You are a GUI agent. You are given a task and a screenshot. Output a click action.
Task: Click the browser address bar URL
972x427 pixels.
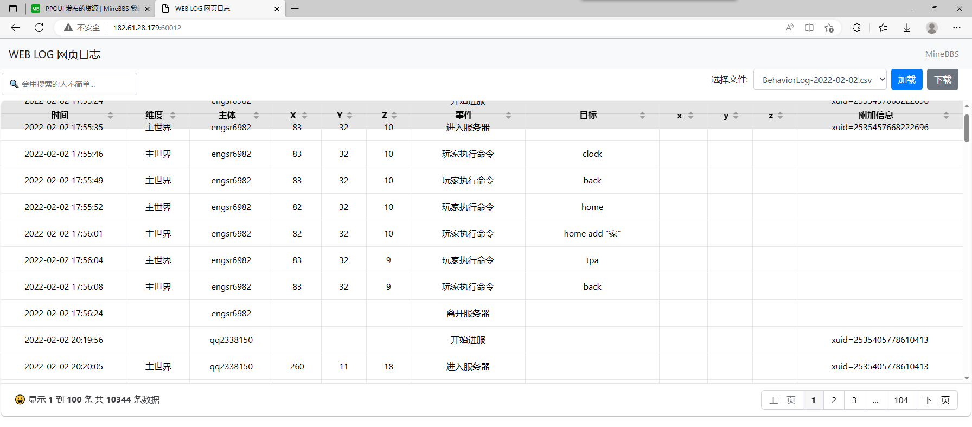148,28
